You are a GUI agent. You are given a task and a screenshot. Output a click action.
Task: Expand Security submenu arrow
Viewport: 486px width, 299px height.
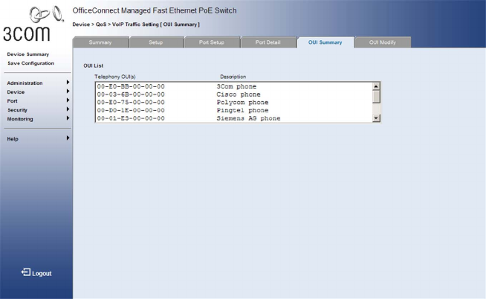click(68, 109)
